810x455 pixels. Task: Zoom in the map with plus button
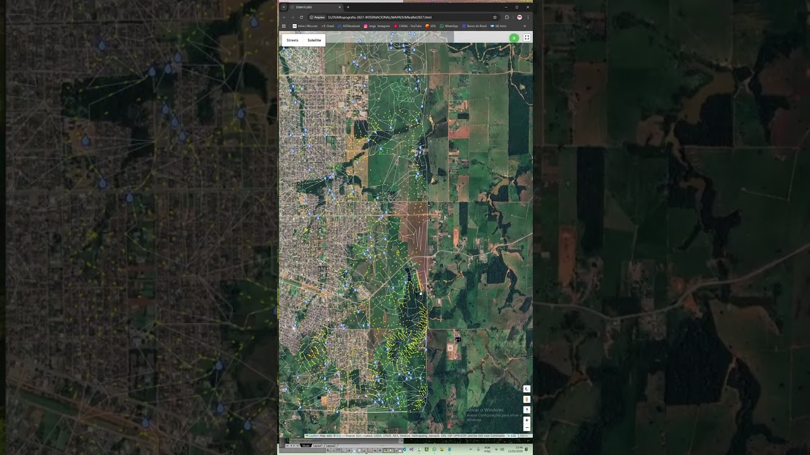pyautogui.click(x=526, y=420)
